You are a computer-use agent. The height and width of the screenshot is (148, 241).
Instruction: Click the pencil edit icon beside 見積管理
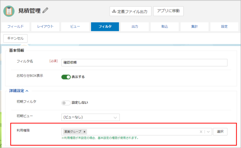(x=45, y=10)
